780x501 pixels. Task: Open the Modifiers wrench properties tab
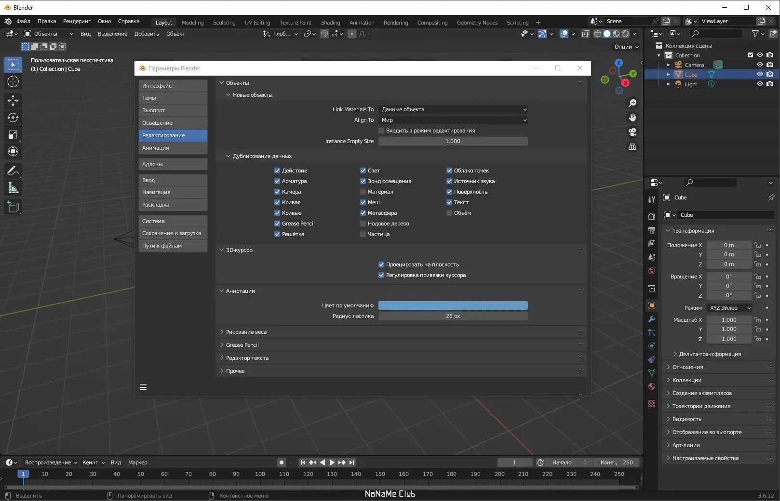tap(652, 319)
